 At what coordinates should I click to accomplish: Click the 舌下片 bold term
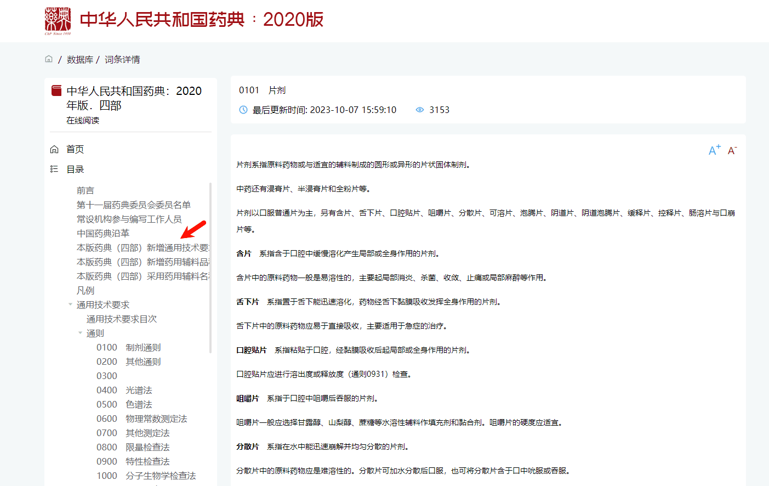248,302
